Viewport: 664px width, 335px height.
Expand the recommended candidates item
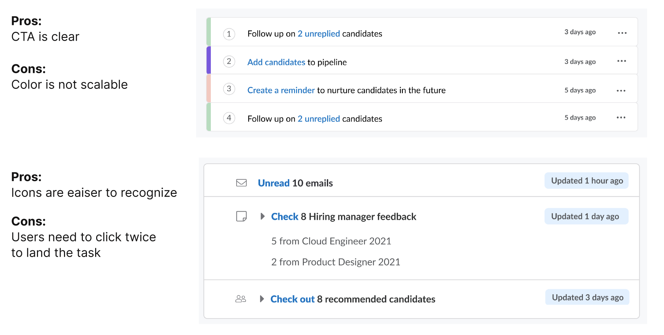point(262,299)
